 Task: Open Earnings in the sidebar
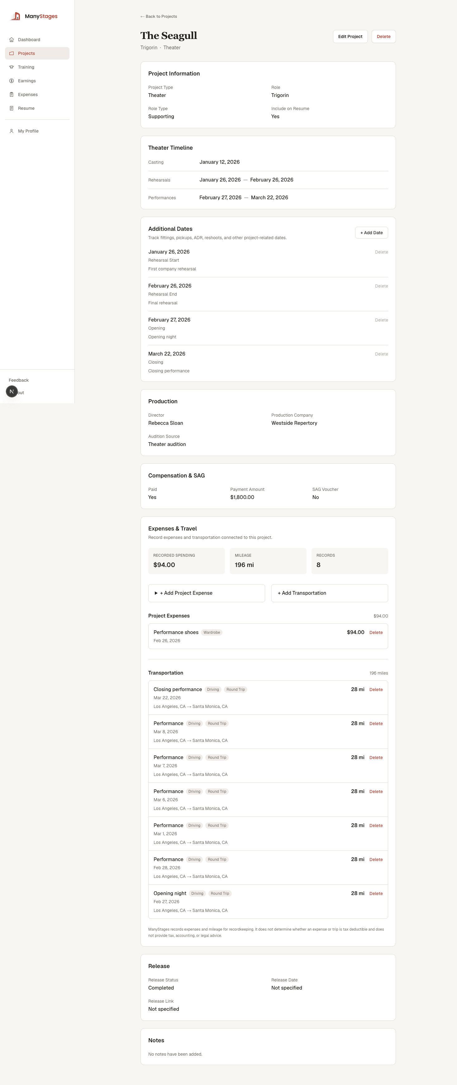(x=37, y=81)
